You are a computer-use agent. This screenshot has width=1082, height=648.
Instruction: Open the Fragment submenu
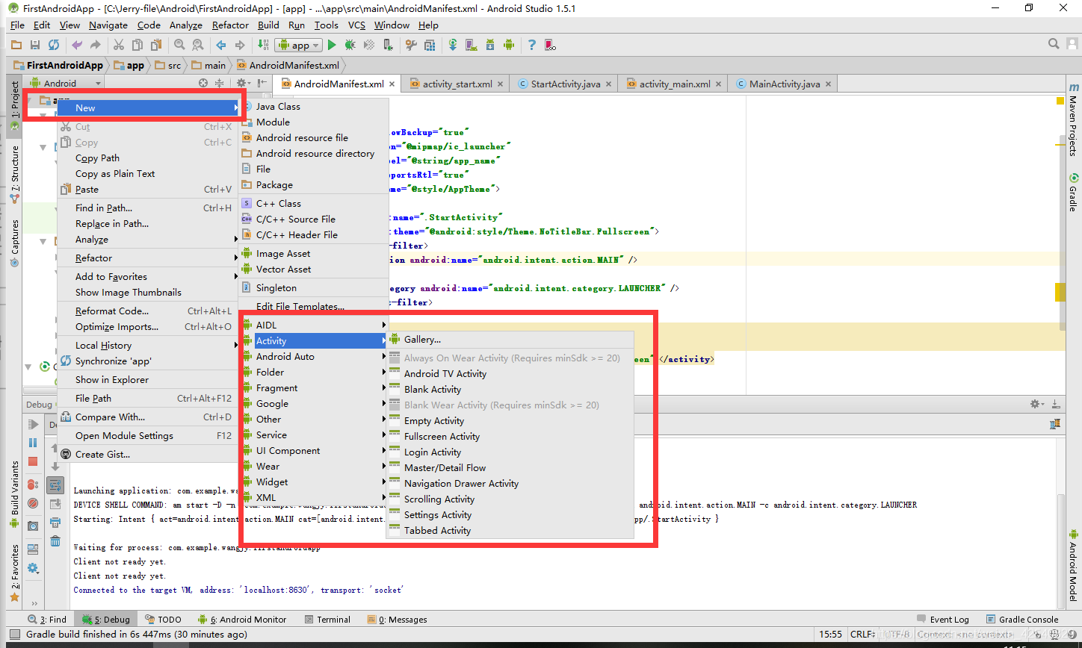(x=314, y=387)
